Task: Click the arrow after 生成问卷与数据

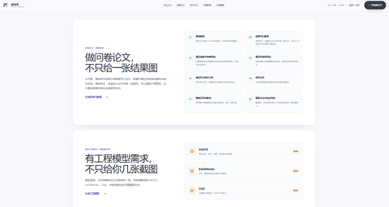Action: (106, 97)
